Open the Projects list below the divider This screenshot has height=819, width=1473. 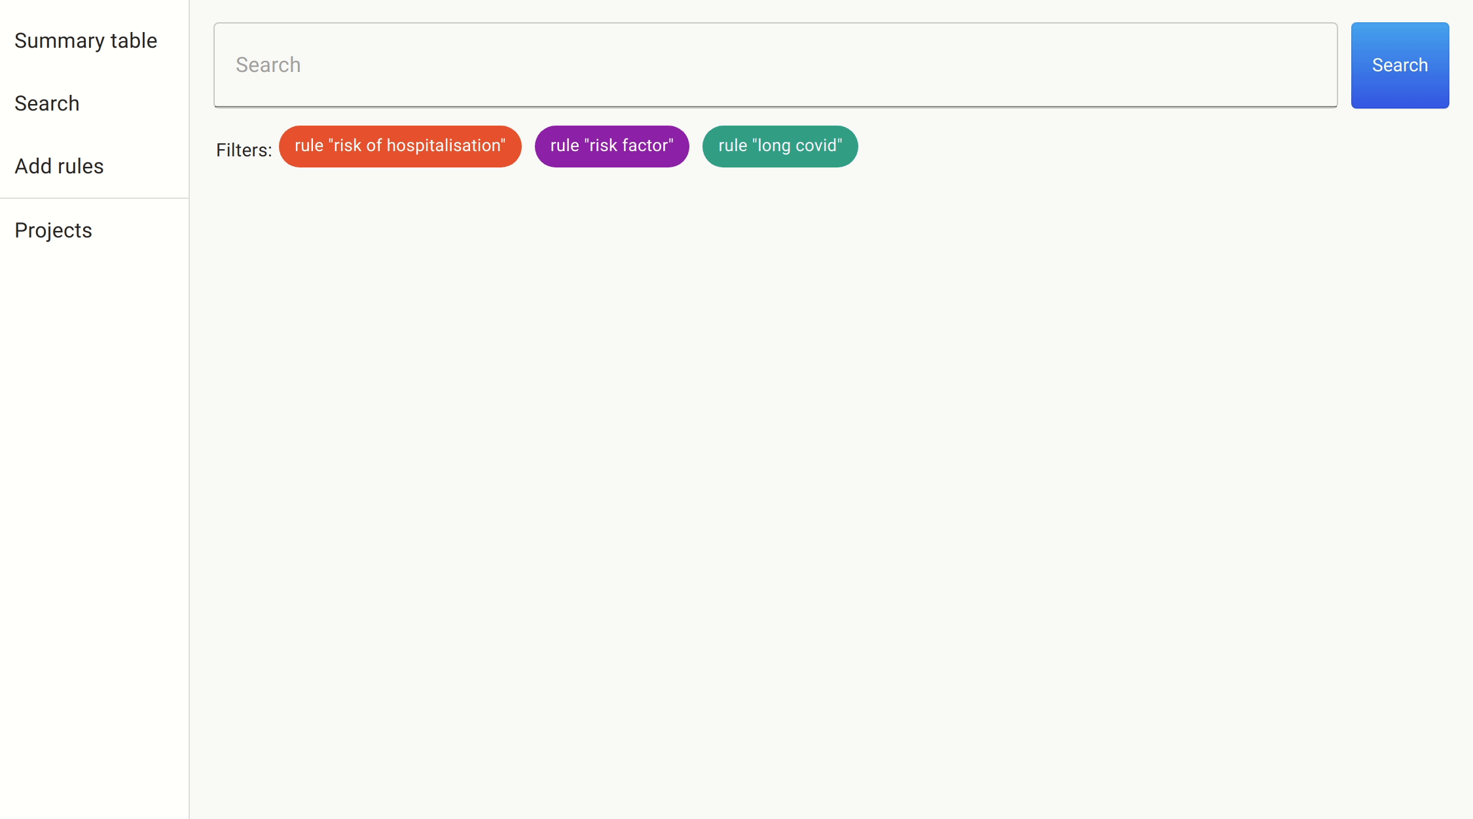(53, 230)
